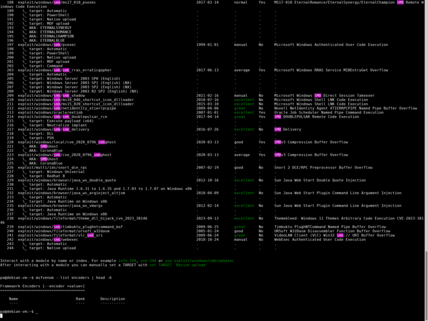Click 'Microsoft Windows RRAS Service MIBEntryGet Overflow' description
Viewport: 428px width, 321px height.
tap(331, 70)
